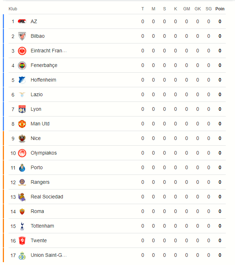
Task: Click the Man Utd red crest
Action: [22, 124]
